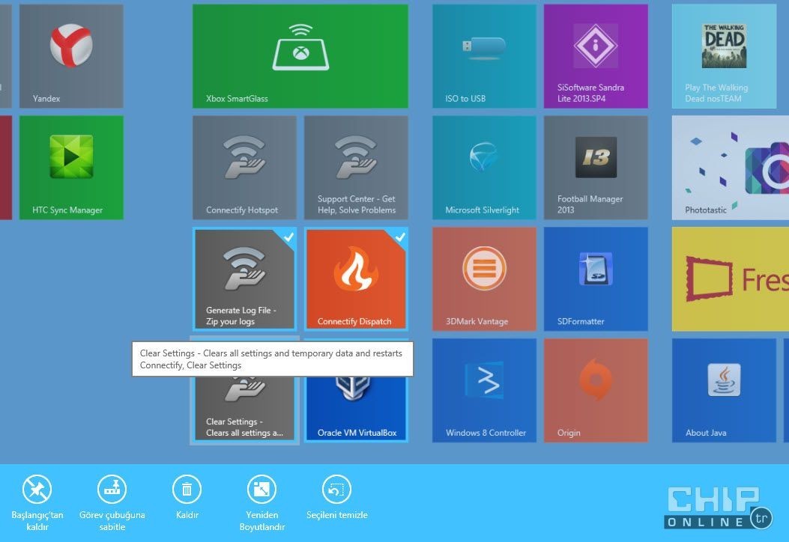The height and width of the screenshot is (542, 789).
Task: Open Support Center - Get Help tile
Action: pos(356,168)
